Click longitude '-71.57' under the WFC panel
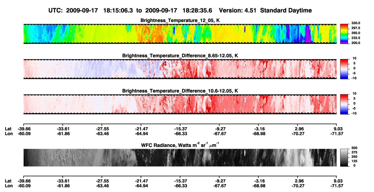The image size is (374, 192). tap(336, 186)
